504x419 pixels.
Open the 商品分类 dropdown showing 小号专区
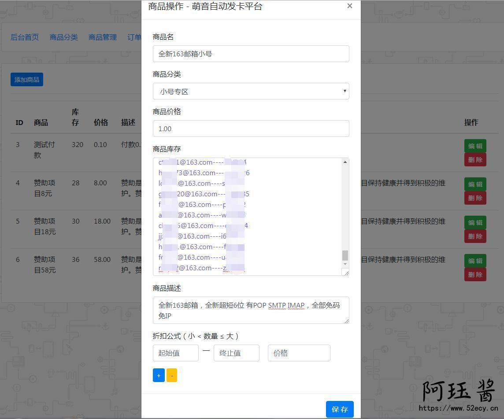click(x=251, y=91)
